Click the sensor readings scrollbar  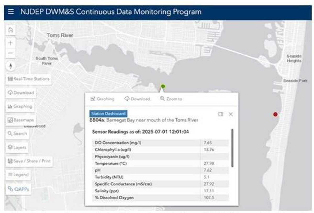232,148
